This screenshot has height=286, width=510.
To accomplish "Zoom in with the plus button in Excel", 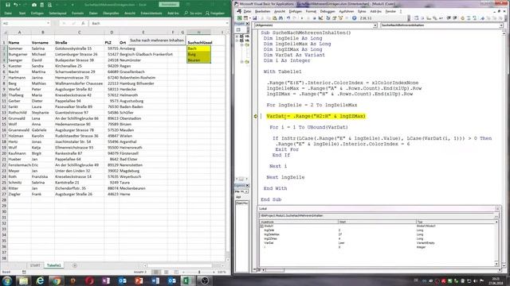I will (214, 272).
